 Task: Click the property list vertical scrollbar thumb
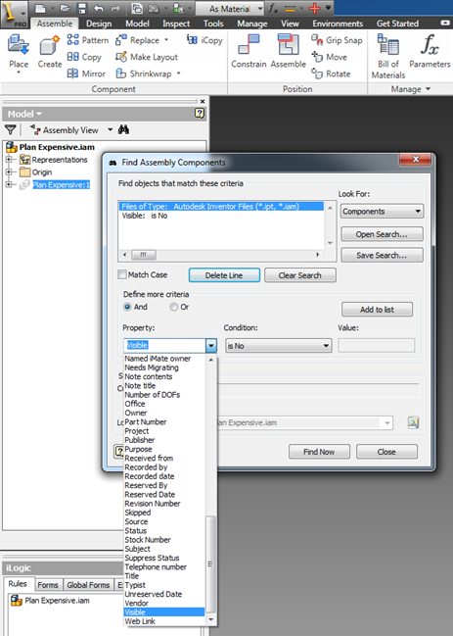210,563
